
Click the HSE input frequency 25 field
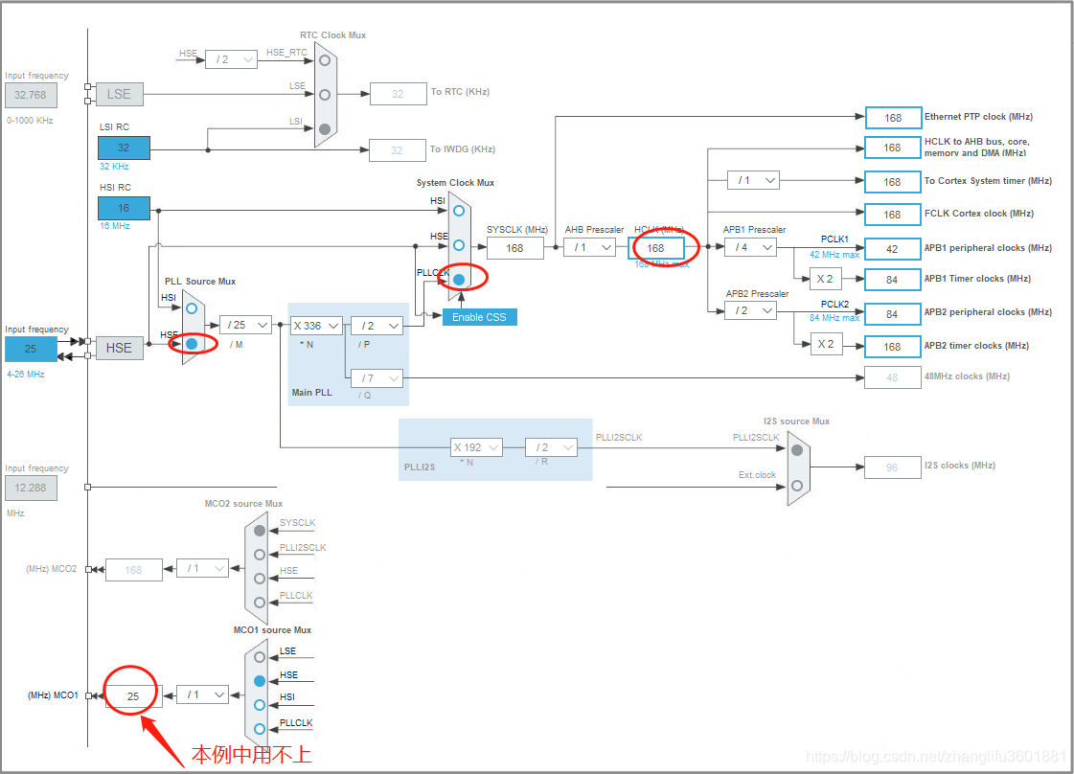[x=32, y=349]
